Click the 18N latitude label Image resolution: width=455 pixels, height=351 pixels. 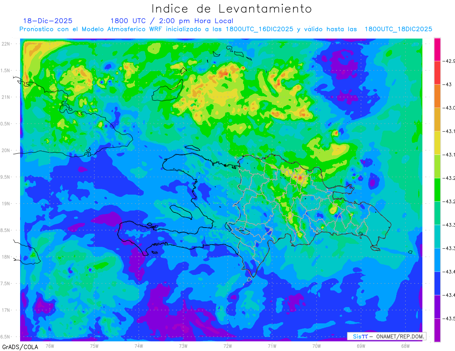(6, 257)
